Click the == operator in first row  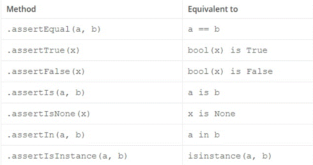click(204, 29)
